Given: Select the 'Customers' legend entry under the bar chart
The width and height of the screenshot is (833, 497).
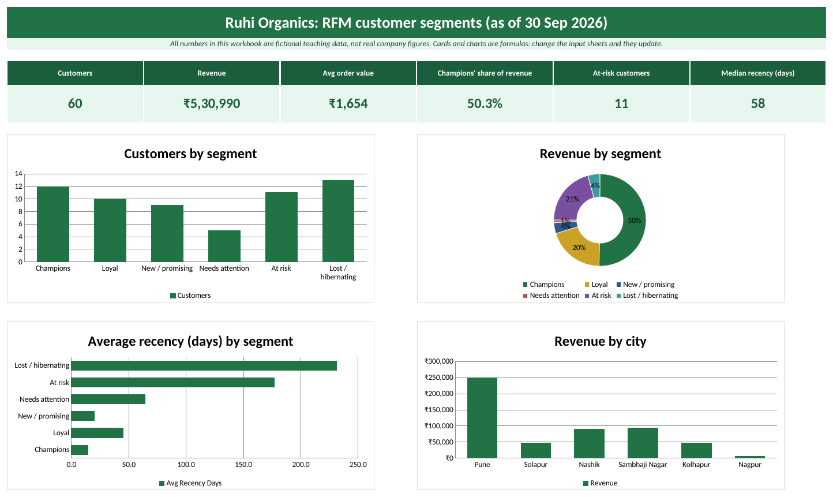Looking at the screenshot, I should 190,296.
